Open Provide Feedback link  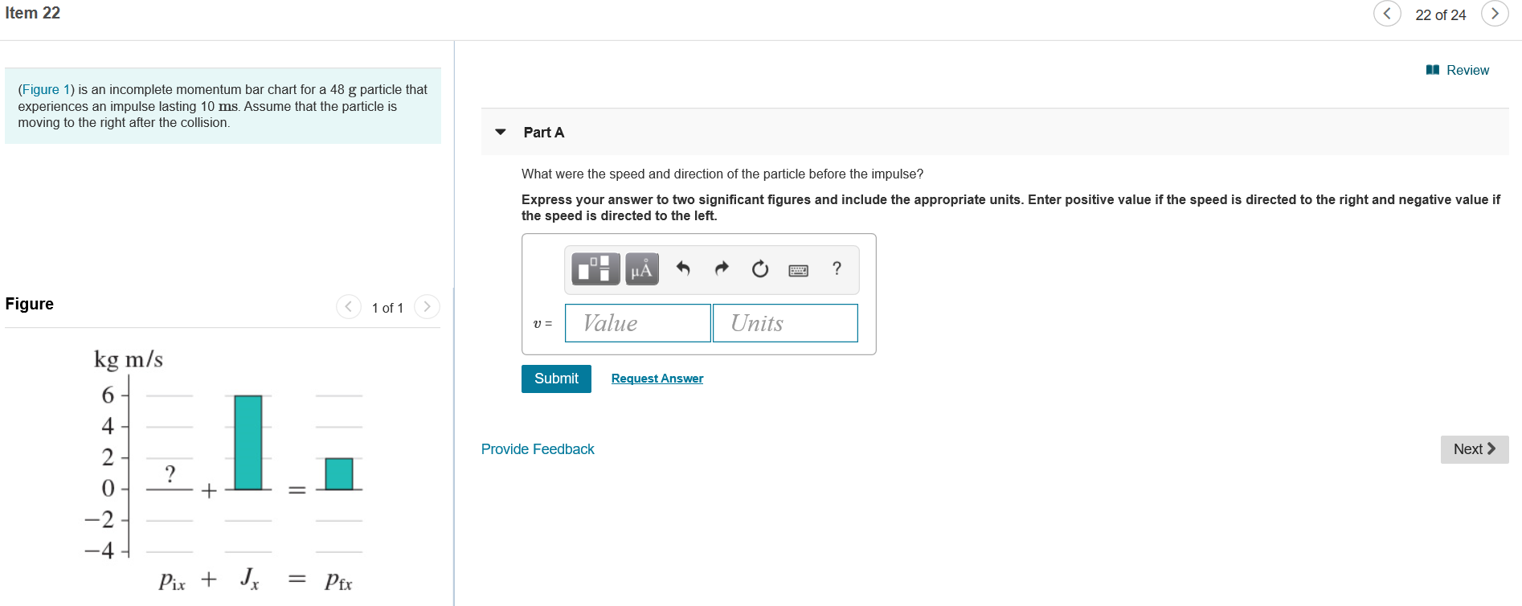tap(538, 449)
